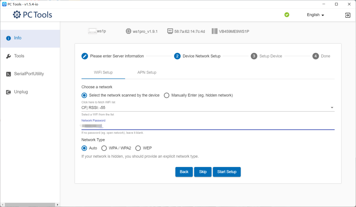Click the SerialPortUtility terminal icon
The height and width of the screenshot is (207, 356).
tap(9, 74)
